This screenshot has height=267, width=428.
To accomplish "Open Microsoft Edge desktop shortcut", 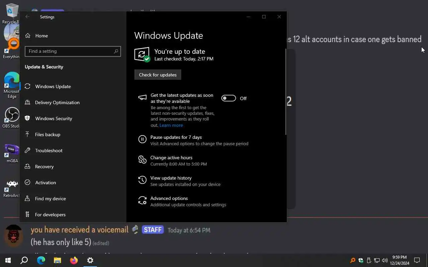I will tap(12, 85).
